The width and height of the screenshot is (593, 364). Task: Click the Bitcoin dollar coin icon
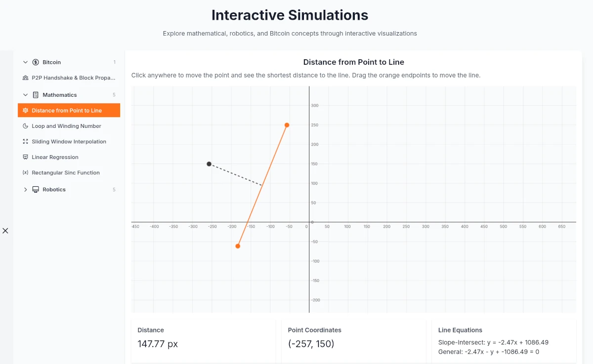click(36, 62)
